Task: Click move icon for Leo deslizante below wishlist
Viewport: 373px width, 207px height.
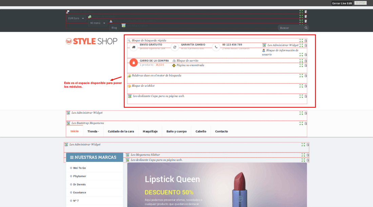Action: pyautogui.click(x=301, y=96)
